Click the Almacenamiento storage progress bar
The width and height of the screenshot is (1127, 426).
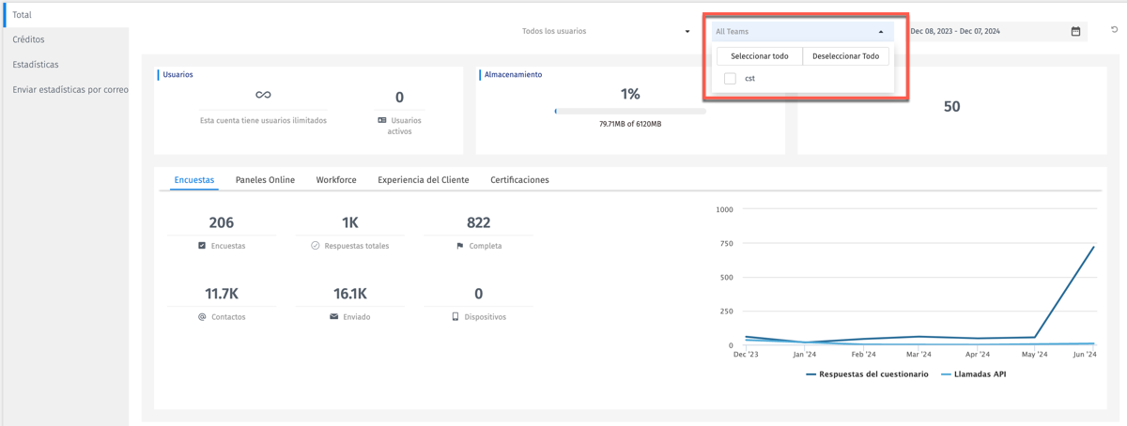(x=630, y=112)
